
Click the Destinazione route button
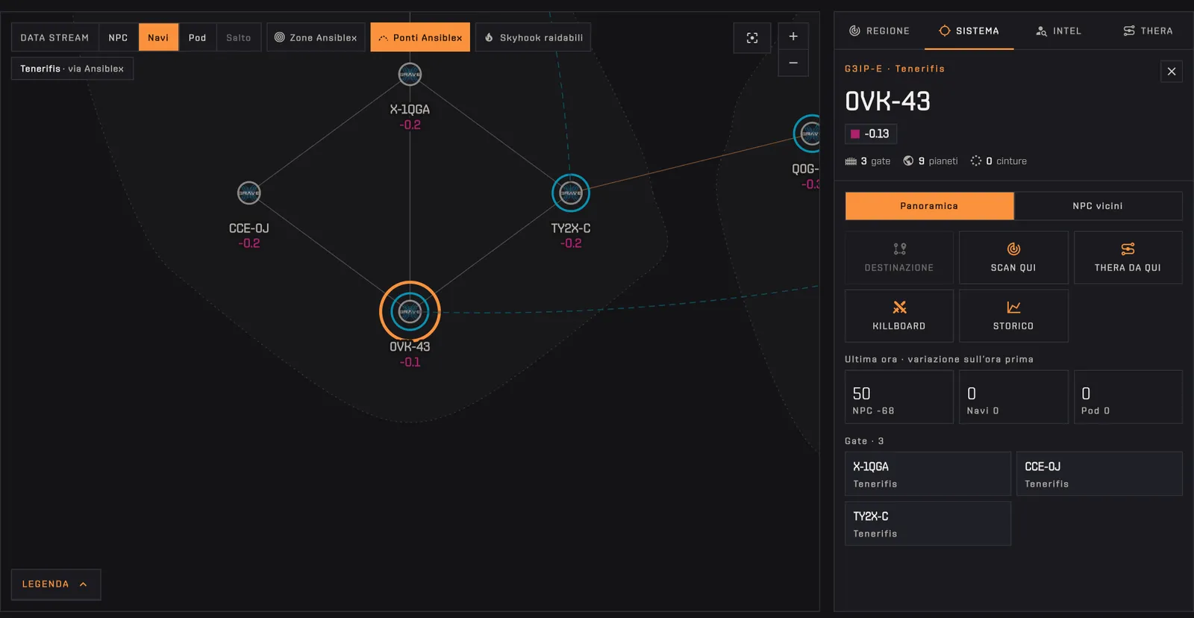click(899, 257)
